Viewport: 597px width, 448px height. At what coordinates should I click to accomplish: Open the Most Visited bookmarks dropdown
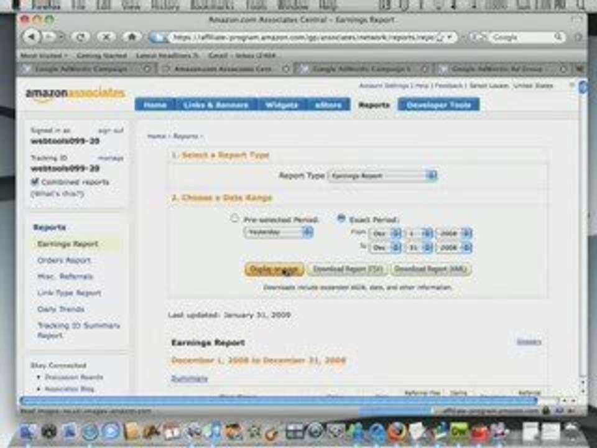pyautogui.click(x=44, y=55)
